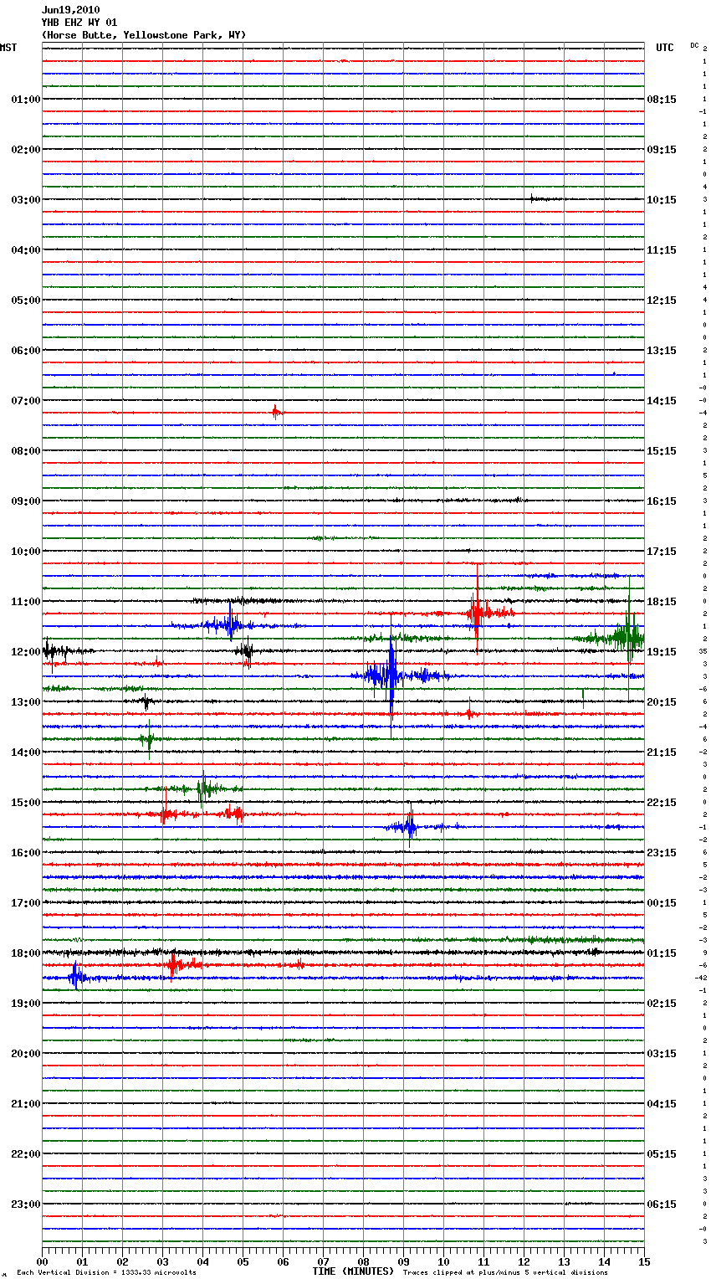Viewport: 711px width, 1284px height.
Task: Click the DC offset value '35'
Action: click(x=703, y=651)
